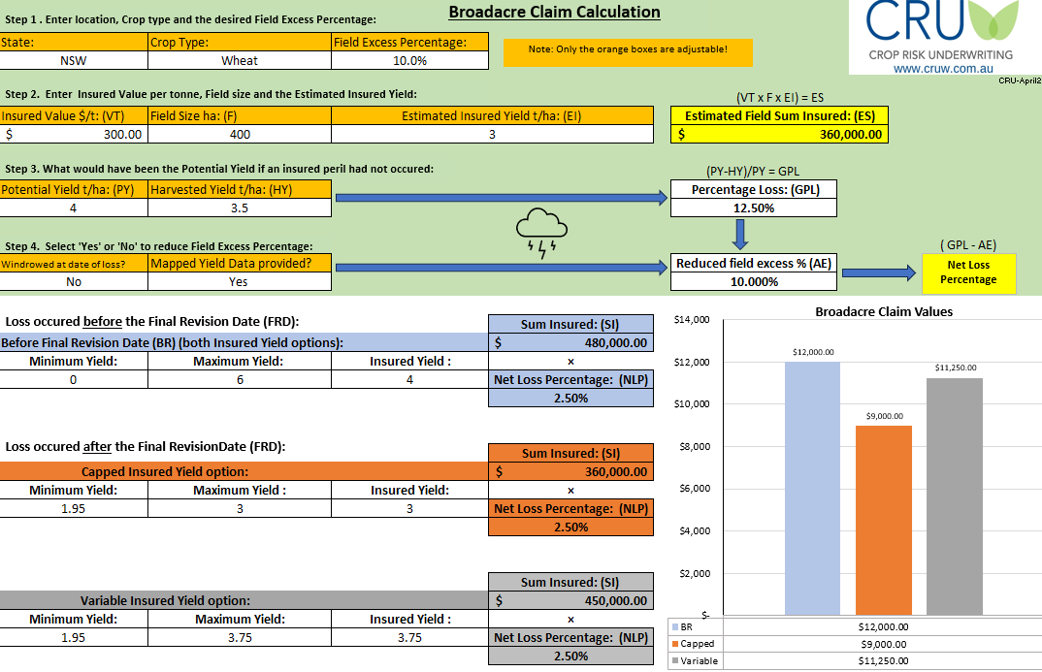
Task: Click the Insured Value cell showing 300.00
Action: click(74, 134)
